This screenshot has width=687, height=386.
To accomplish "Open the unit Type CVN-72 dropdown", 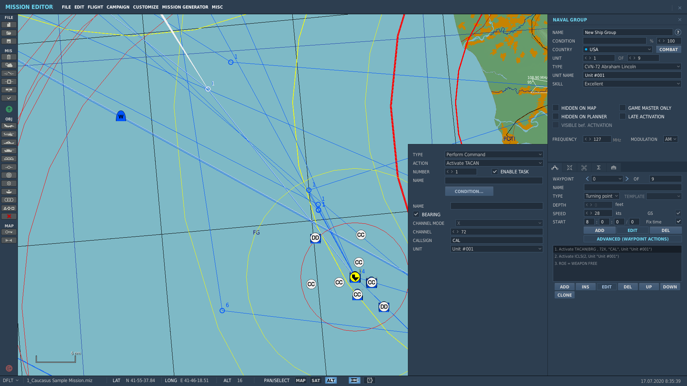I will tap(632, 66).
